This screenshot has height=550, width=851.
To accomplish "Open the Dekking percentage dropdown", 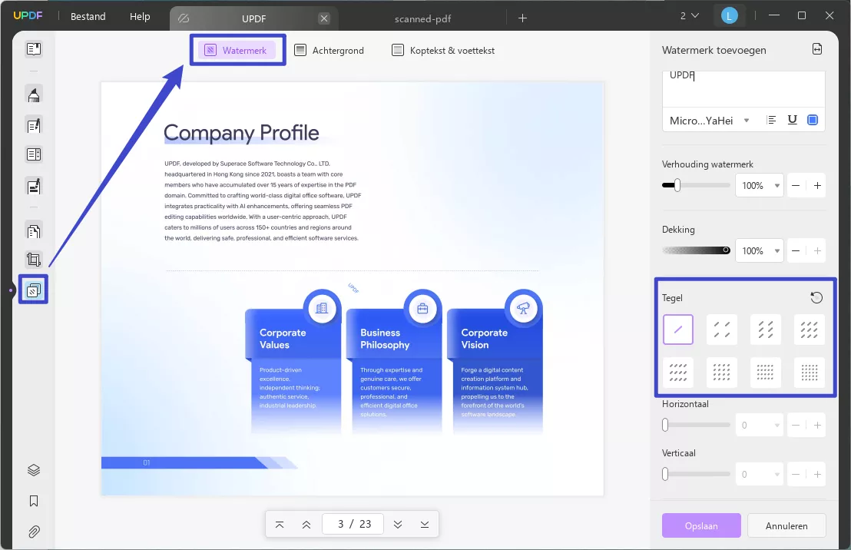I will [760, 251].
